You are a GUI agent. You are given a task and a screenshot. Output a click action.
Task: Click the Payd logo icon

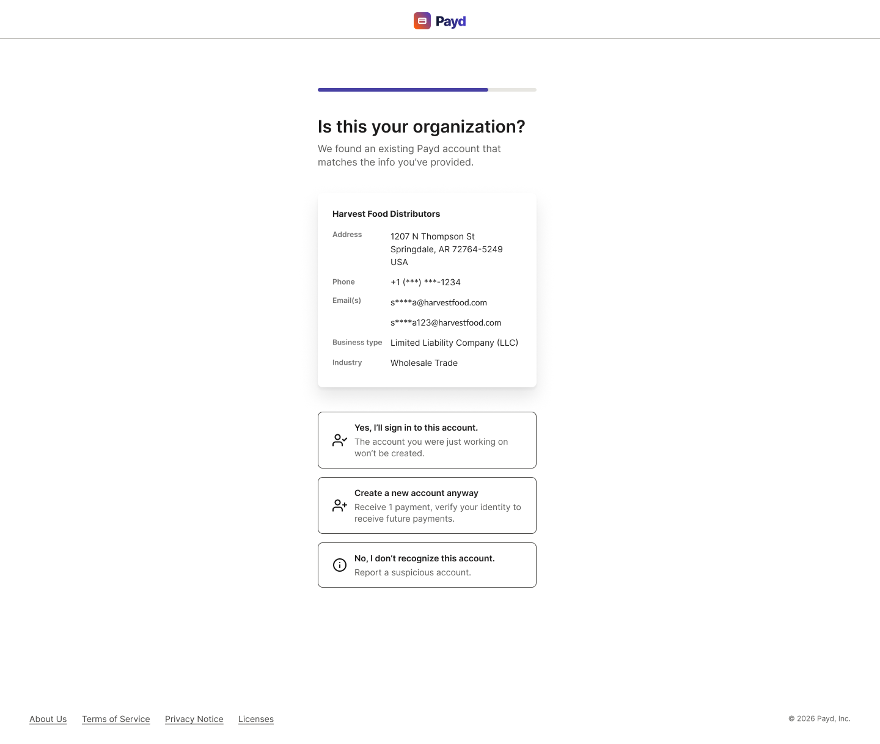tap(422, 21)
